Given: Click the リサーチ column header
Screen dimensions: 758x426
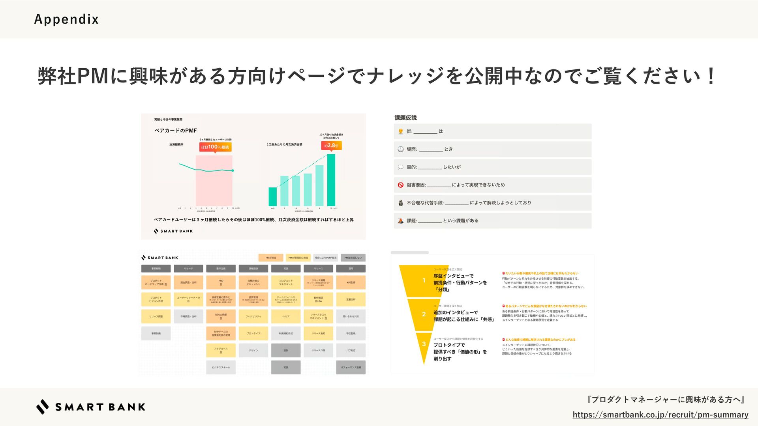Looking at the screenshot, I should tap(188, 269).
